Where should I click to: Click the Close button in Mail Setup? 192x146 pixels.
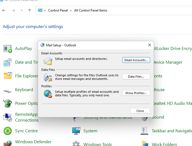point(140,111)
